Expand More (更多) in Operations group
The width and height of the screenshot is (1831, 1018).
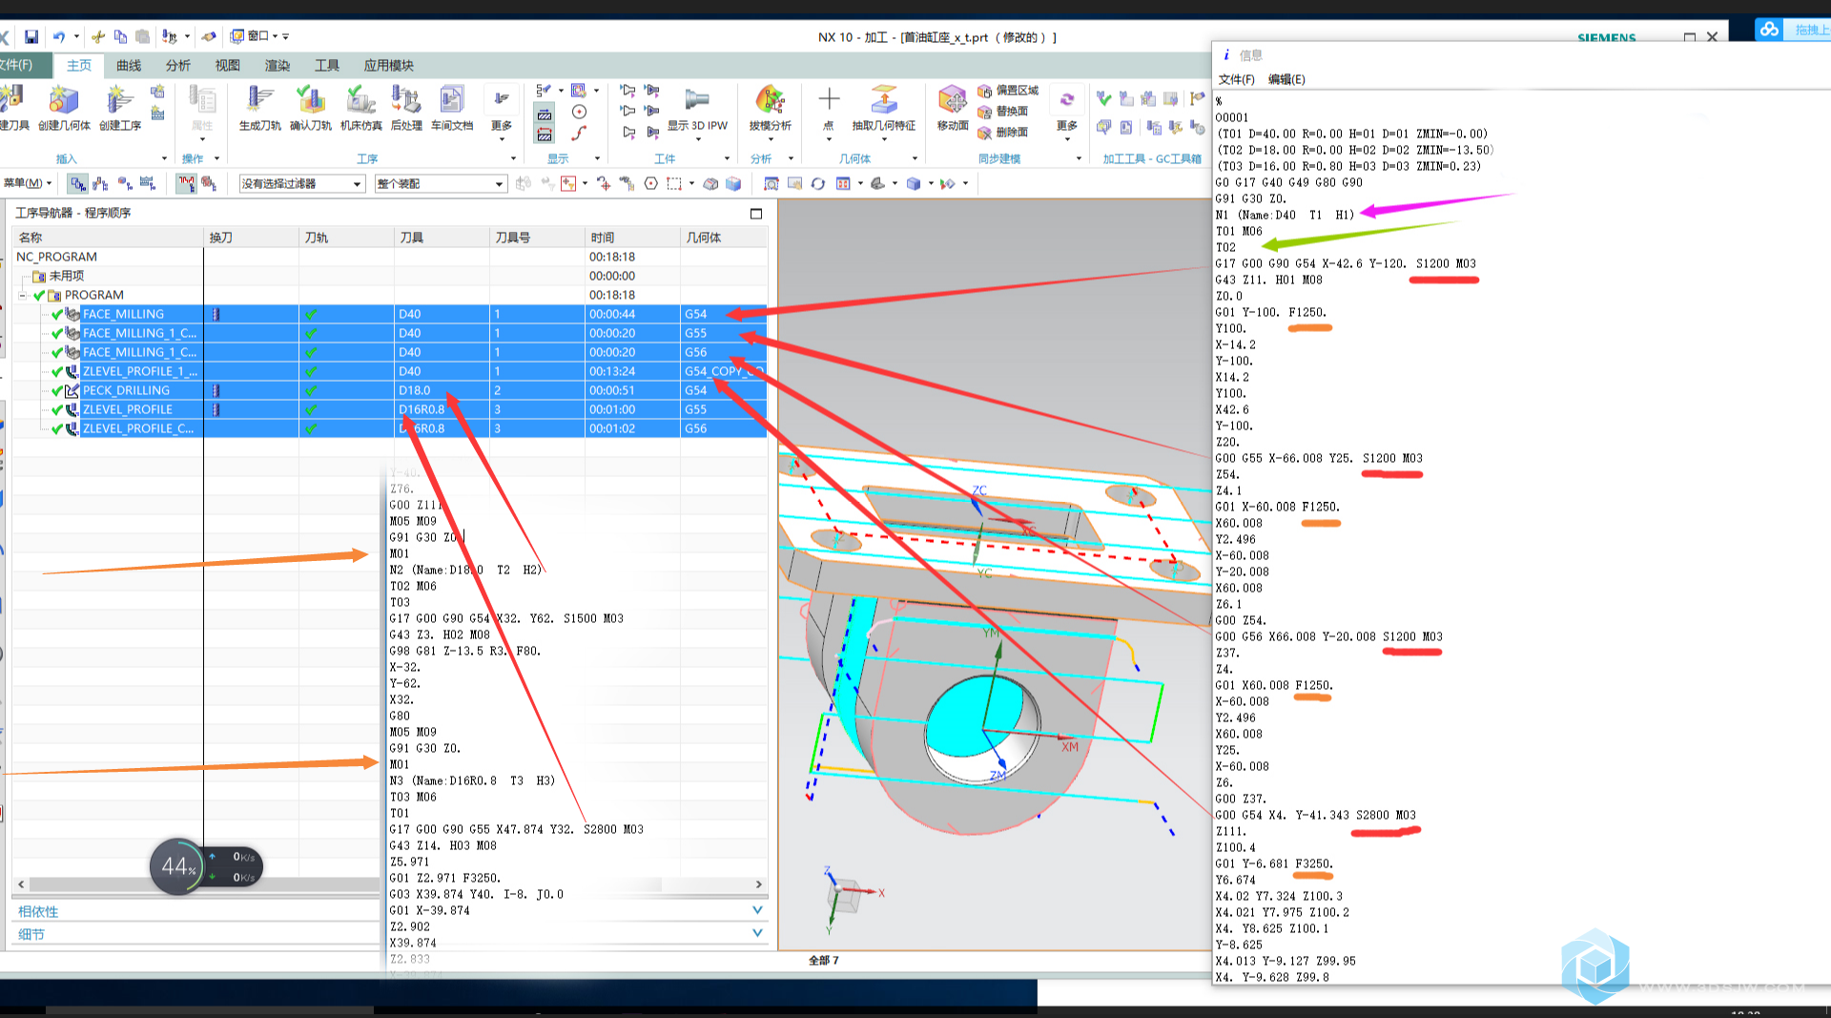pyautogui.click(x=502, y=113)
